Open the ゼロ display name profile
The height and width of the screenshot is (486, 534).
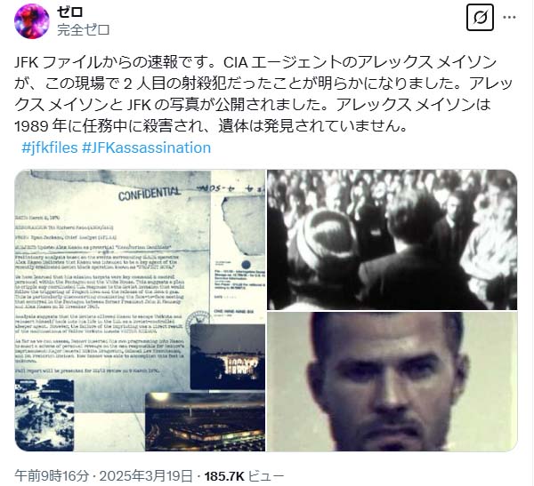pos(69,12)
